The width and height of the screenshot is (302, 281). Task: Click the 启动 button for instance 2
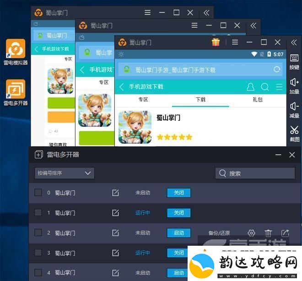point(179,233)
